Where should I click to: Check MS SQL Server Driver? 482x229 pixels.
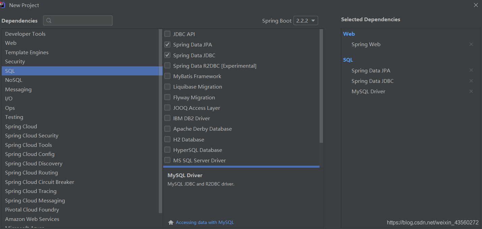point(167,160)
